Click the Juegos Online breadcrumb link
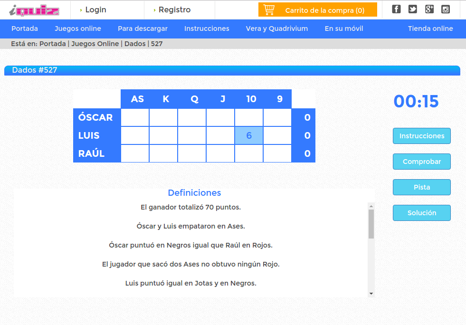 coord(95,44)
